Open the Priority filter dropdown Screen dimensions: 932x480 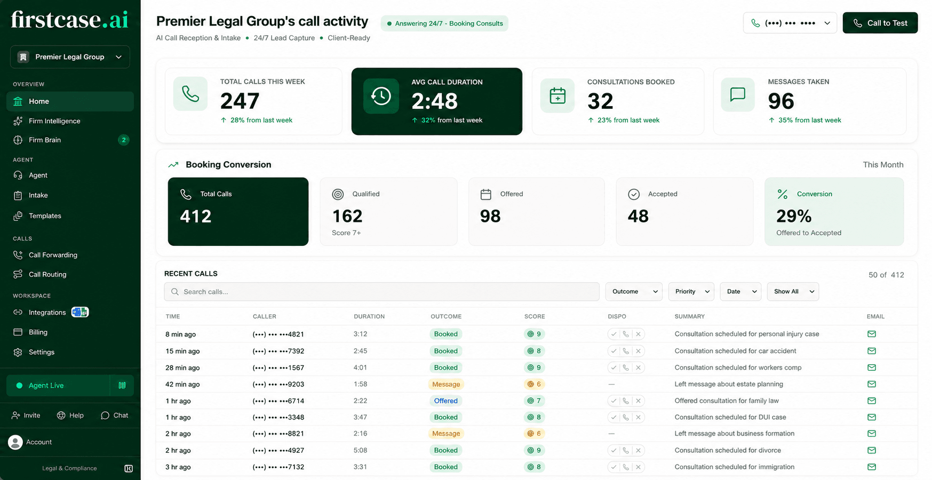[x=691, y=292]
